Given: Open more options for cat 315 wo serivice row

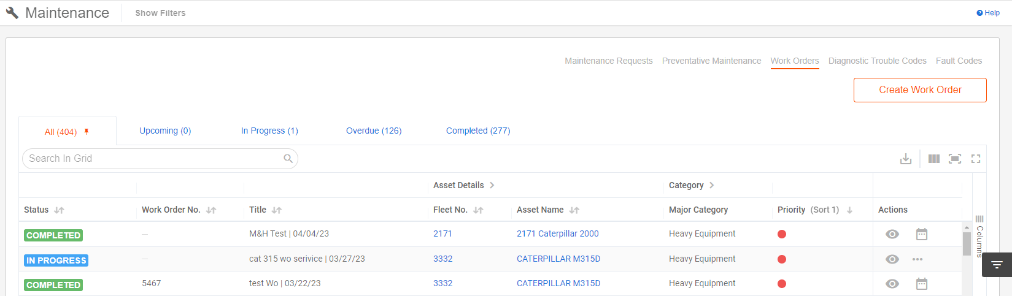Looking at the screenshot, I should [917, 259].
